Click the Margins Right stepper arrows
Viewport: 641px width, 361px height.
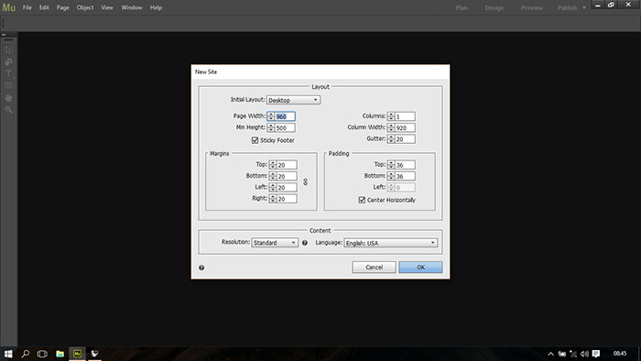(x=273, y=199)
